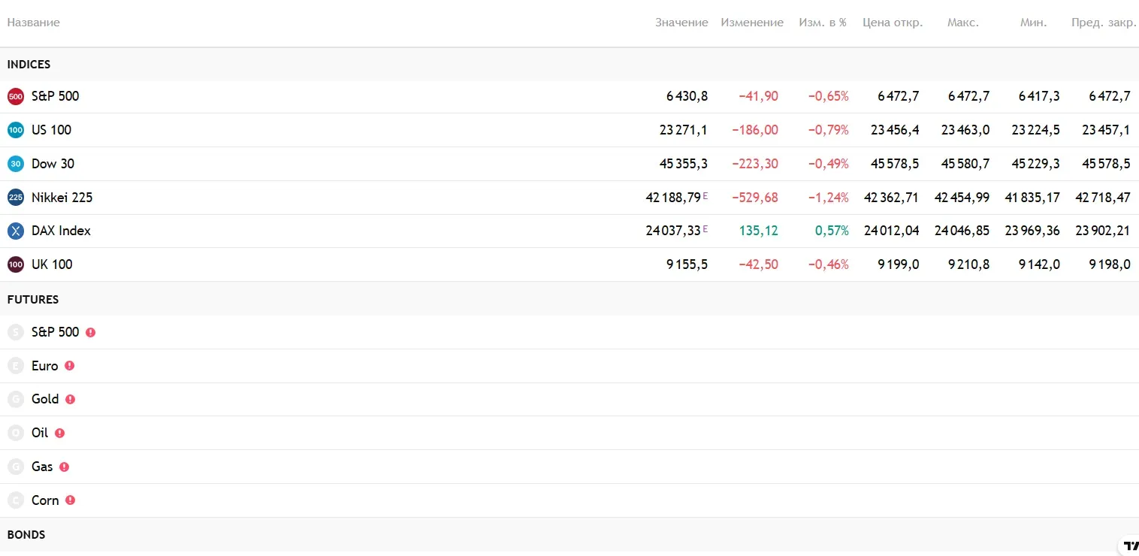Click the DAX Index logo icon

pos(16,231)
